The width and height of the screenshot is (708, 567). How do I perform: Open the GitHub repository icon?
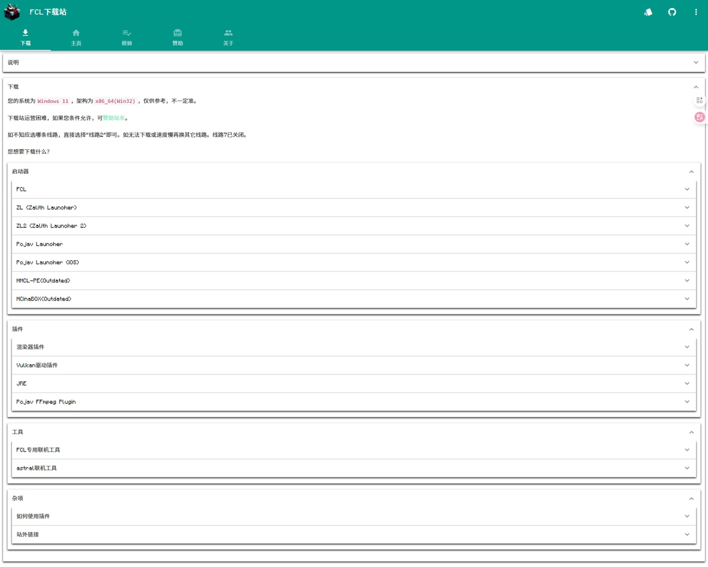(x=672, y=12)
